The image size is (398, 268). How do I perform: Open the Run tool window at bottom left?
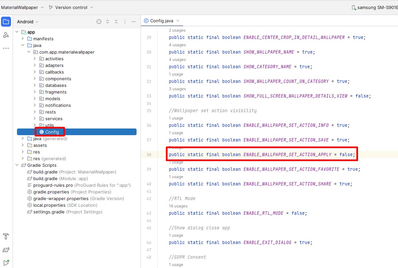(6, 263)
